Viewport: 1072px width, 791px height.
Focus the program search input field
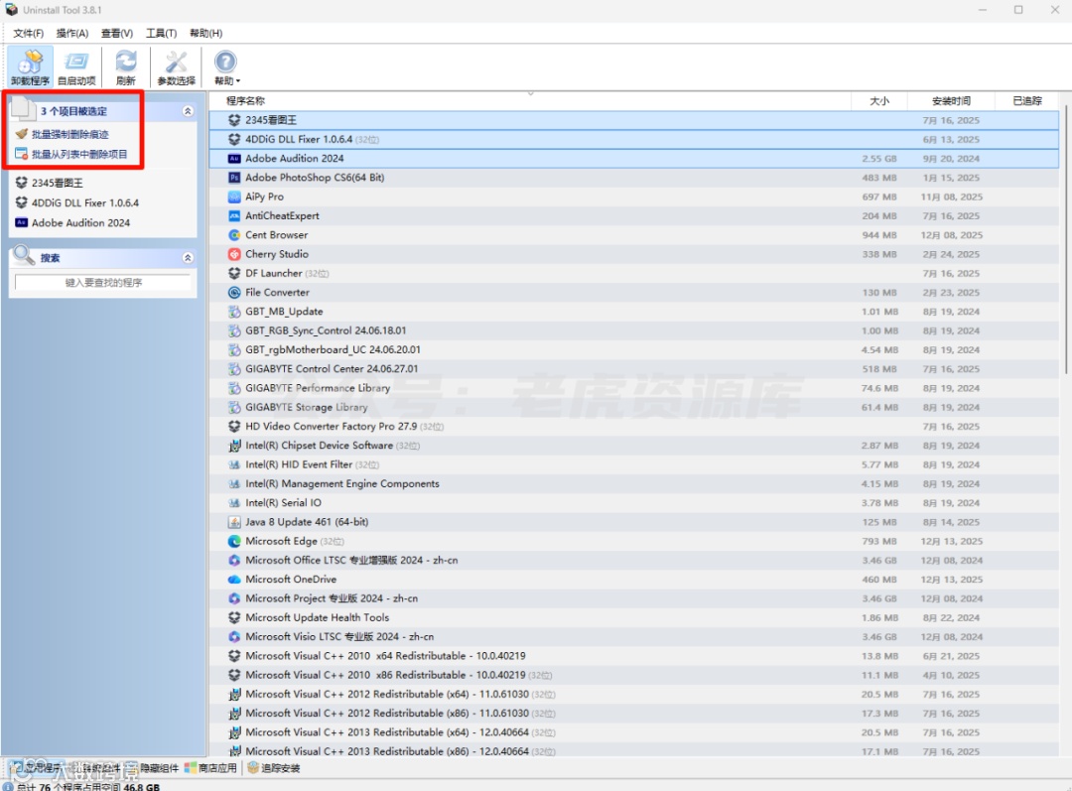tap(103, 282)
